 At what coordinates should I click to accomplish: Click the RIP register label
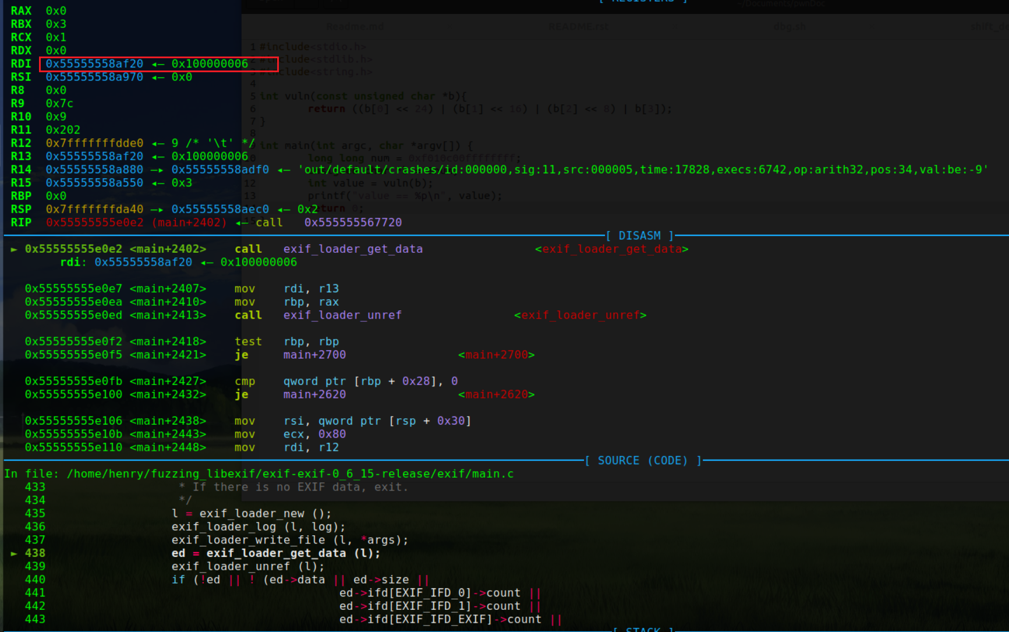[x=21, y=223]
